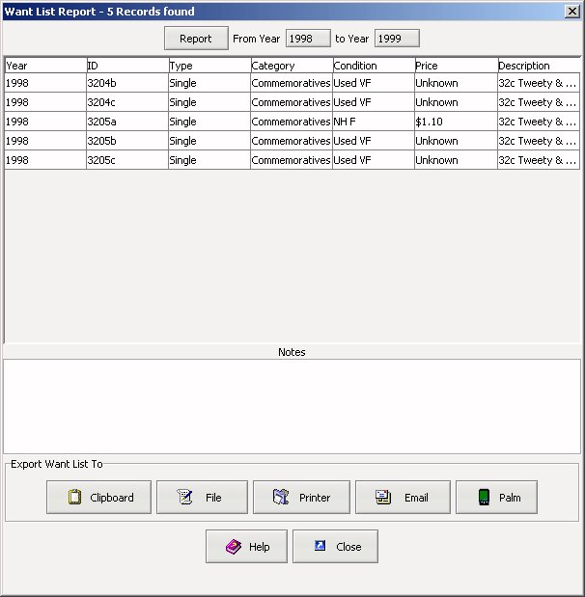Sort by the ID column header
This screenshot has width=585, height=597.
(126, 66)
